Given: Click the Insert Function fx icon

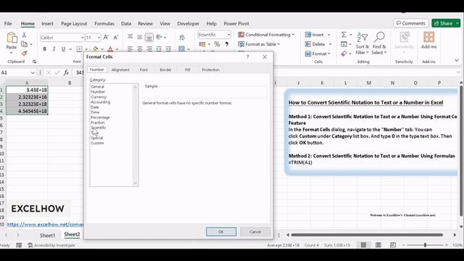Looking at the screenshot, I should [66, 72].
